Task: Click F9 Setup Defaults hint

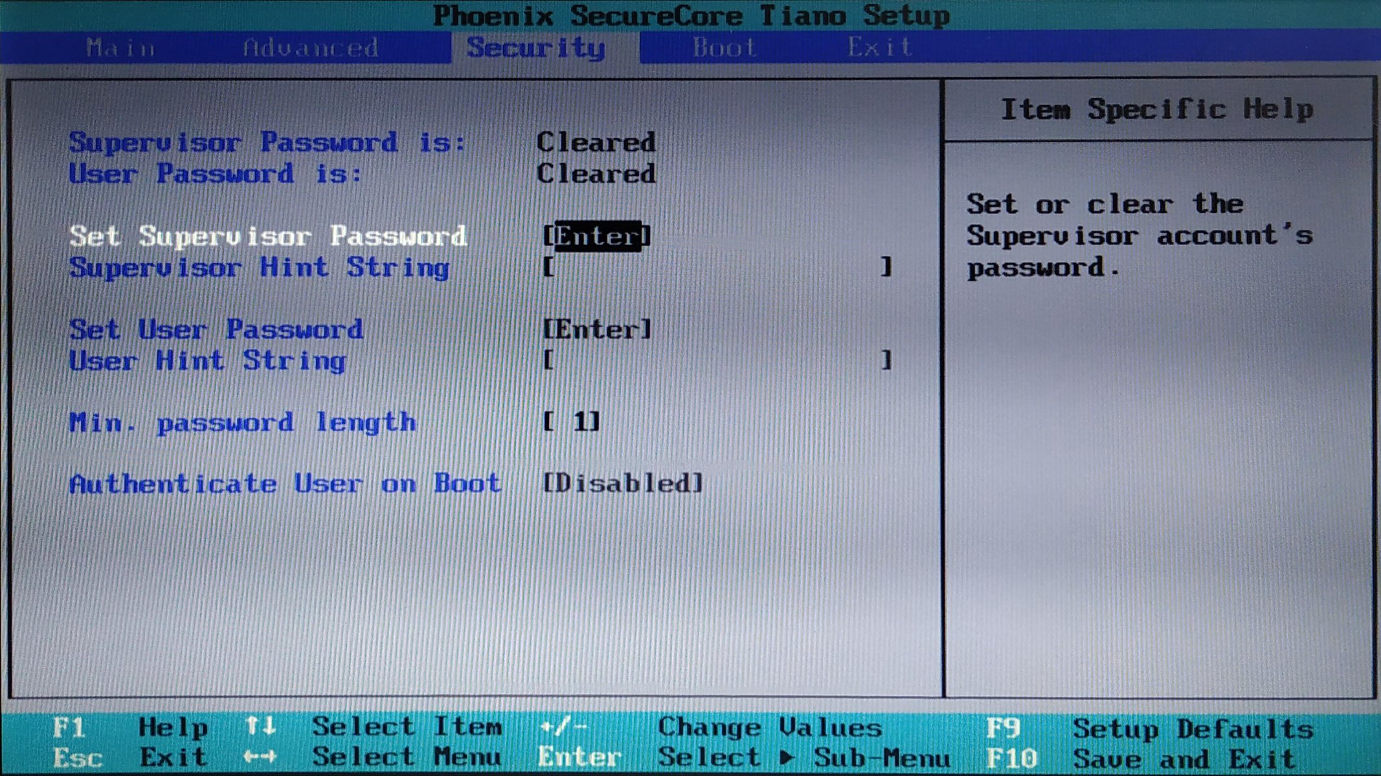Action: click(1150, 729)
